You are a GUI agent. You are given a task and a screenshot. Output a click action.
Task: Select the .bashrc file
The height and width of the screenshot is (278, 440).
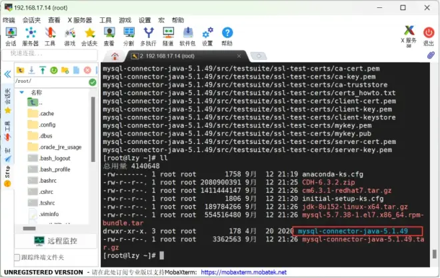click(42, 181)
